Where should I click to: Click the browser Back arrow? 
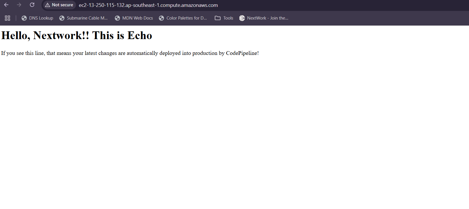(x=6, y=5)
